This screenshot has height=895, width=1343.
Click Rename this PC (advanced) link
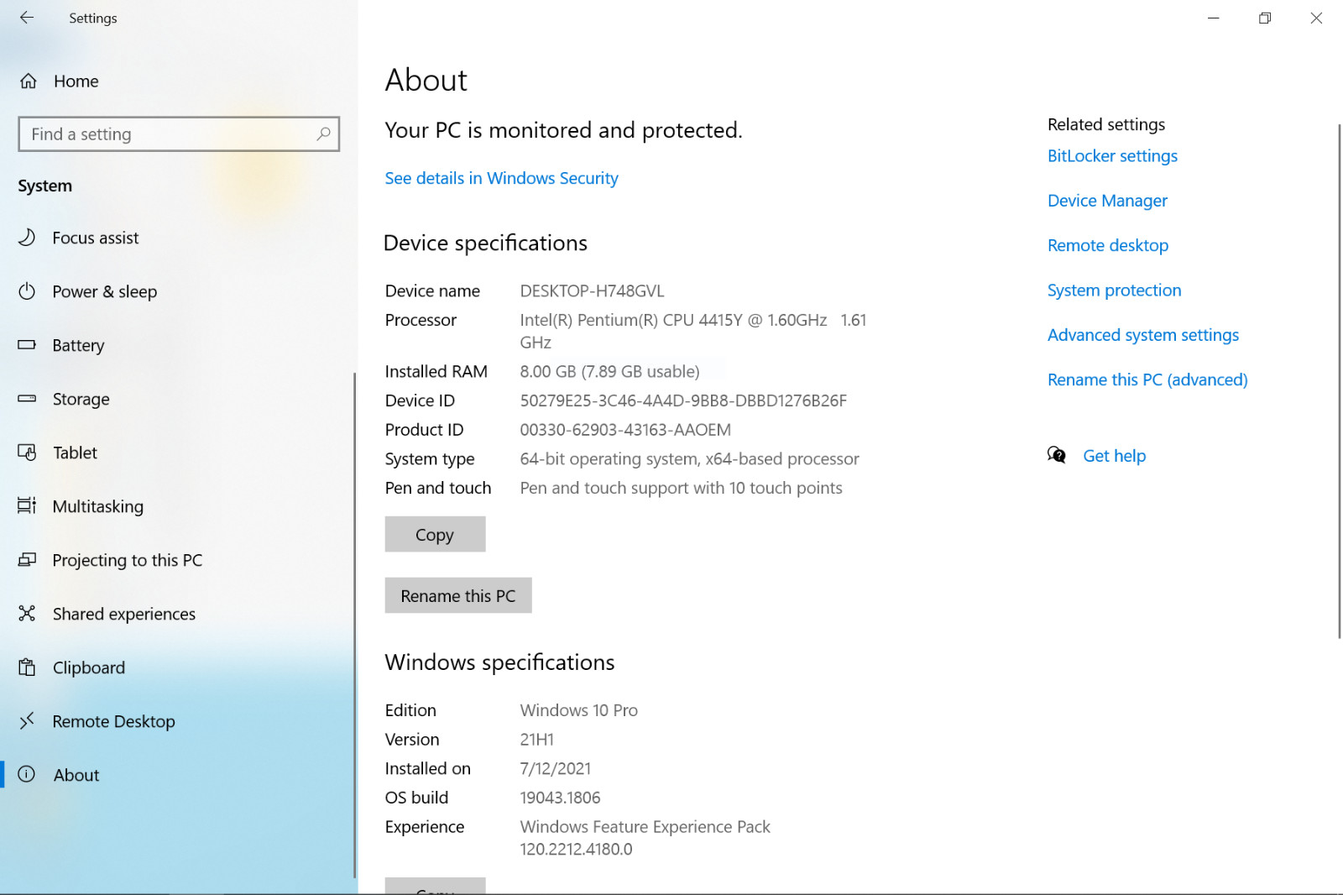pyautogui.click(x=1147, y=379)
